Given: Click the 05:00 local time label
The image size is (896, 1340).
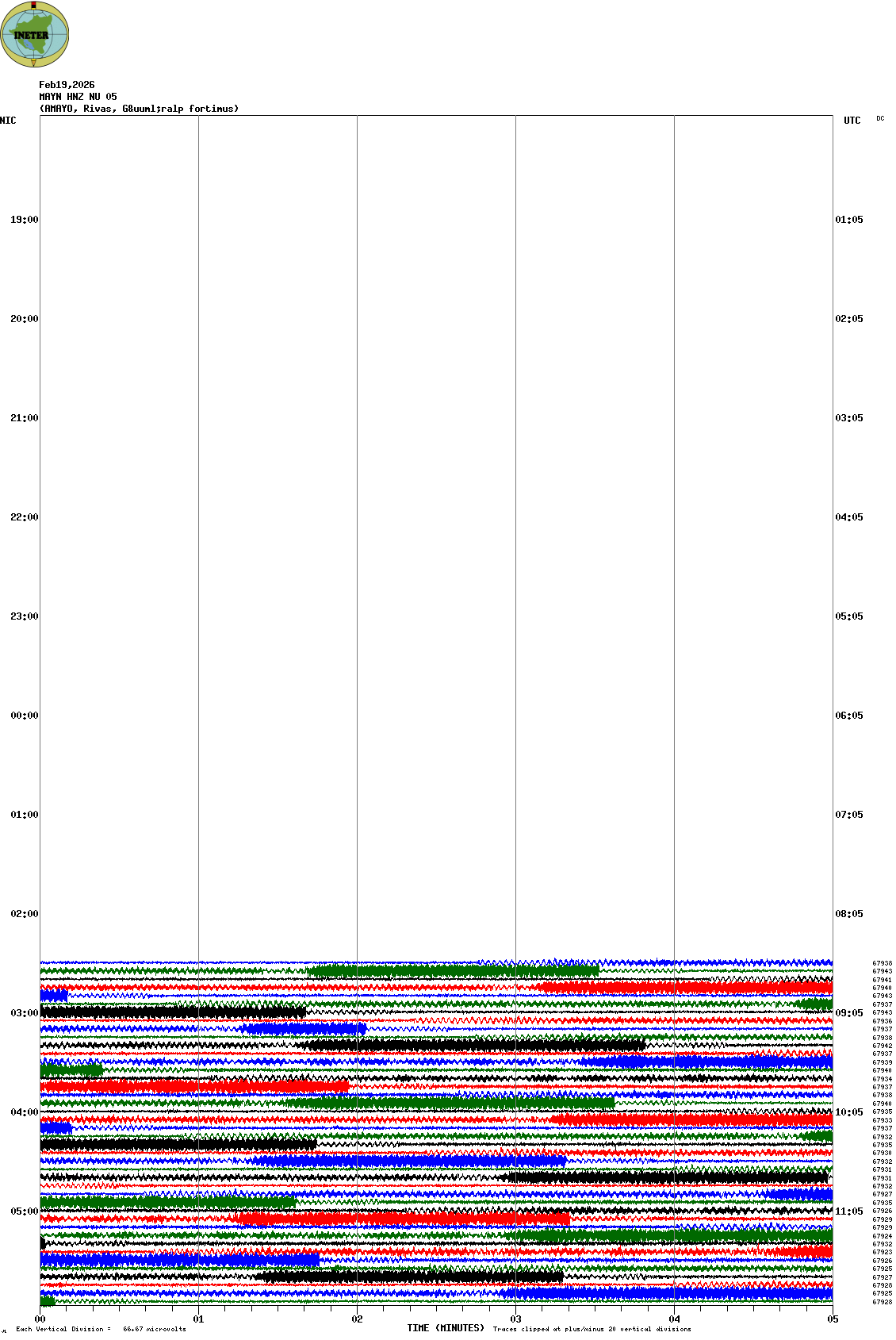Looking at the screenshot, I should point(24,1211).
